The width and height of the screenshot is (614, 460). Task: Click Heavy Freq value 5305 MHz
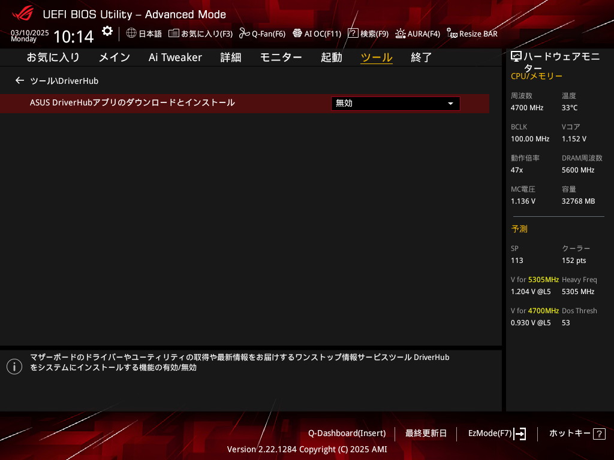point(578,292)
